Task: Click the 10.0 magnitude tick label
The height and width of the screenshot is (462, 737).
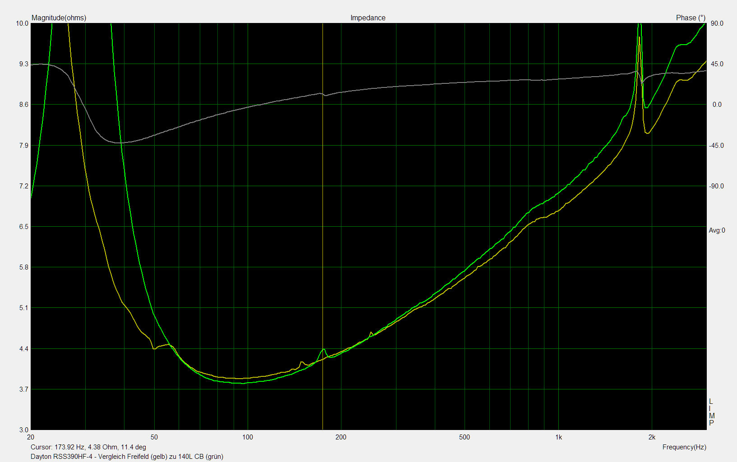Action: pyautogui.click(x=22, y=23)
